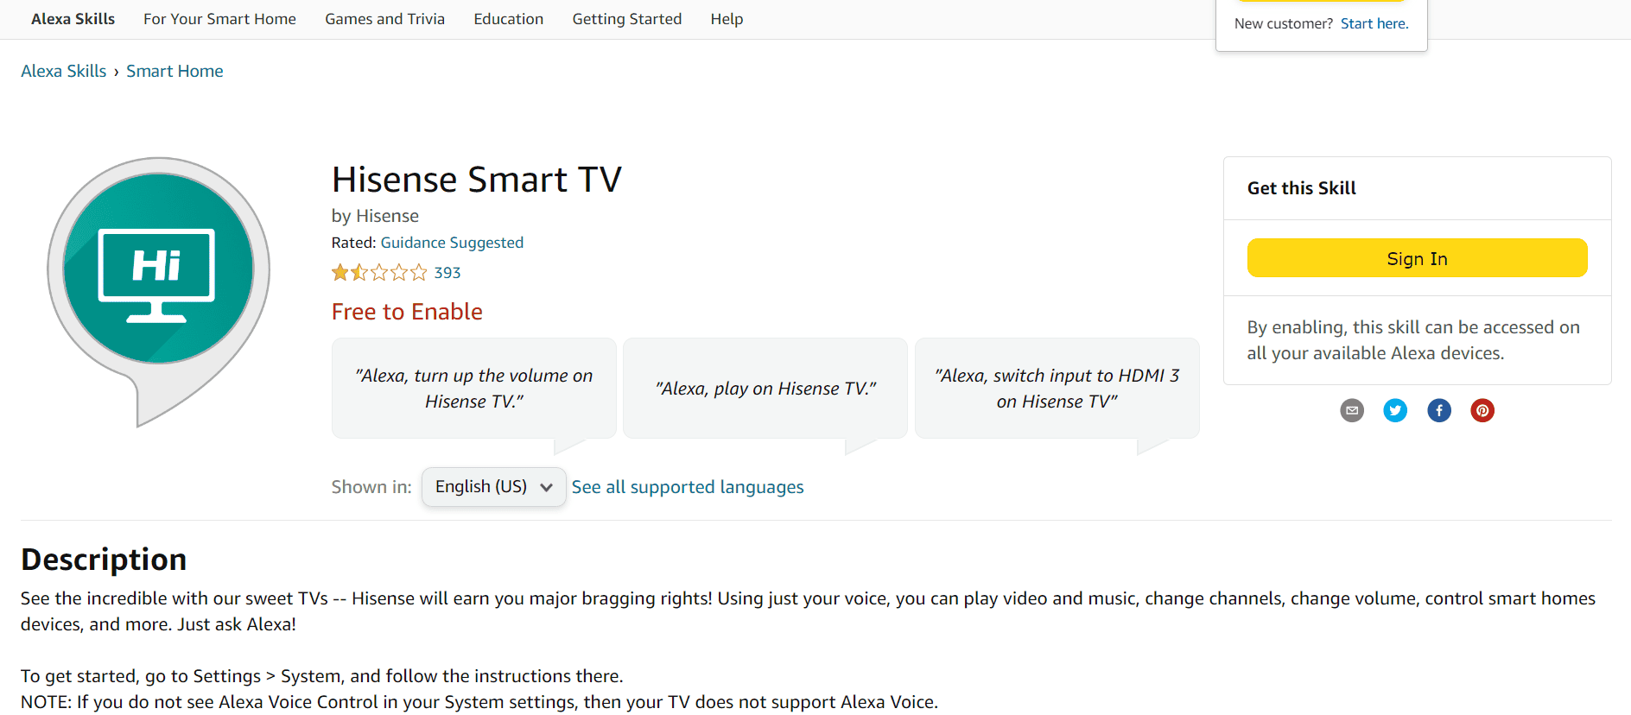Share skill on Facebook icon
Screen dimensions: 1631x715
1439,410
